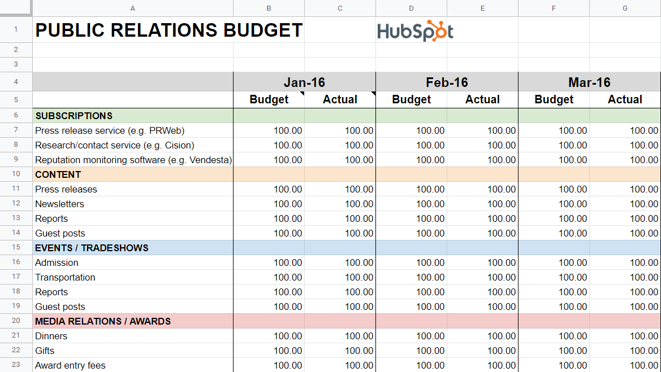Click the select-all corner box of the grid
This screenshot has height=372, width=661.
tap(16, 8)
